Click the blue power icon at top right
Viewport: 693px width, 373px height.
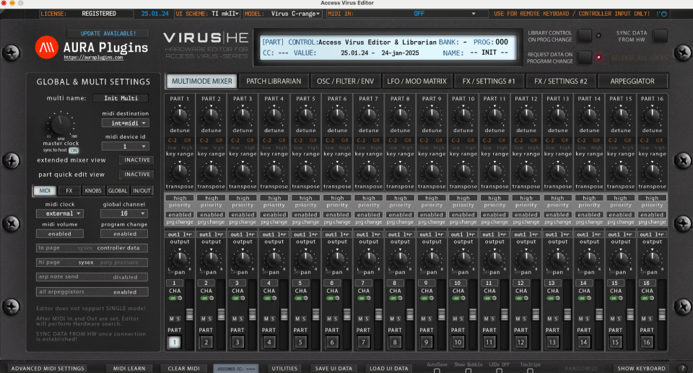664,14
